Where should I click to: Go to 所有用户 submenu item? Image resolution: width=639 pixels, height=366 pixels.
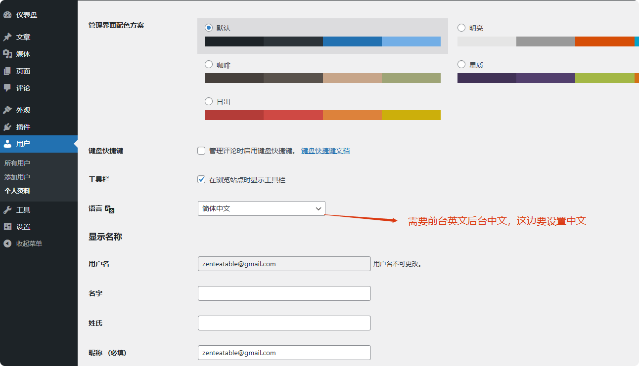(x=17, y=163)
